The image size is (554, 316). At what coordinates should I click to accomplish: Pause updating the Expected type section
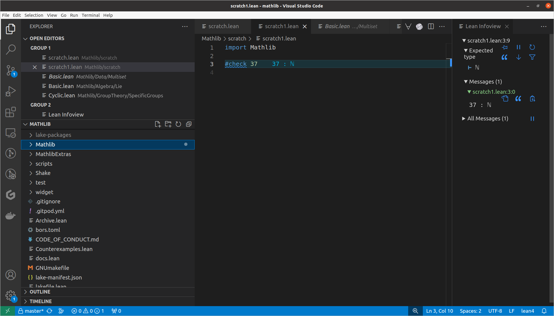click(518, 47)
